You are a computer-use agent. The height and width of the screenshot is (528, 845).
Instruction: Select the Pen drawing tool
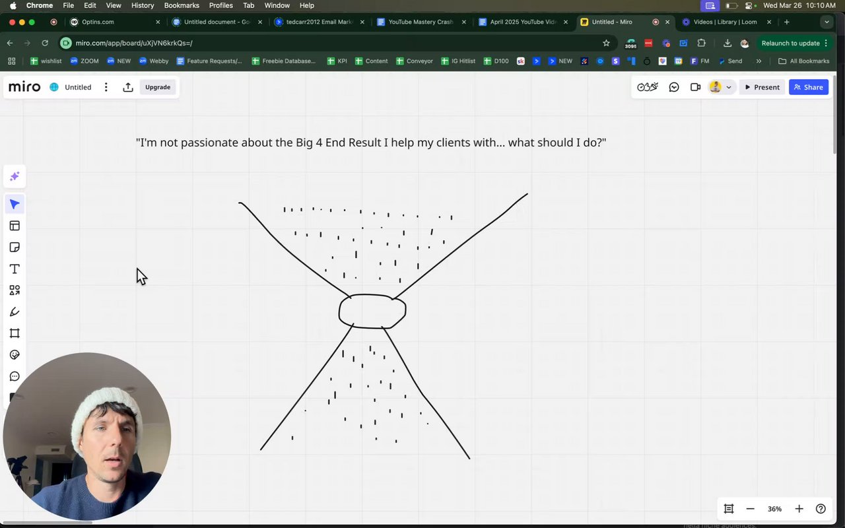(x=15, y=312)
